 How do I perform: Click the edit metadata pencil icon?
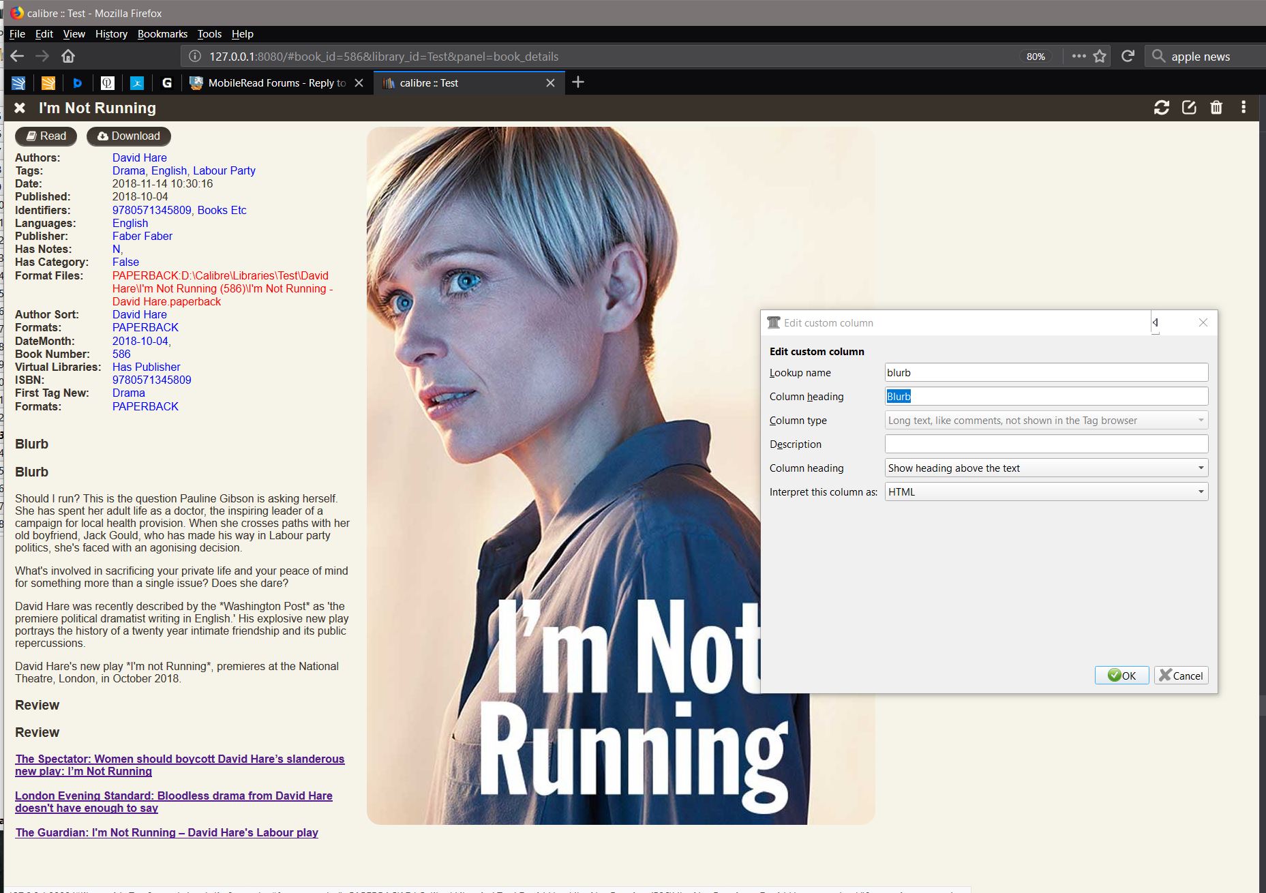point(1189,108)
